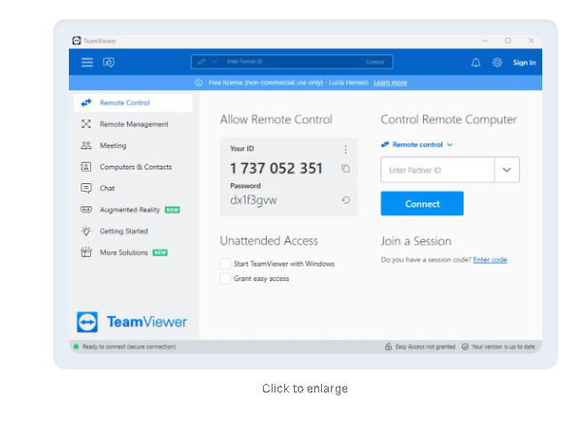Maximize the TeamViewer window
The height and width of the screenshot is (440, 583).
click(x=508, y=41)
